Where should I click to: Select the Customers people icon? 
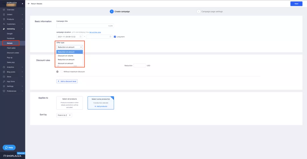[x=4, y=24]
